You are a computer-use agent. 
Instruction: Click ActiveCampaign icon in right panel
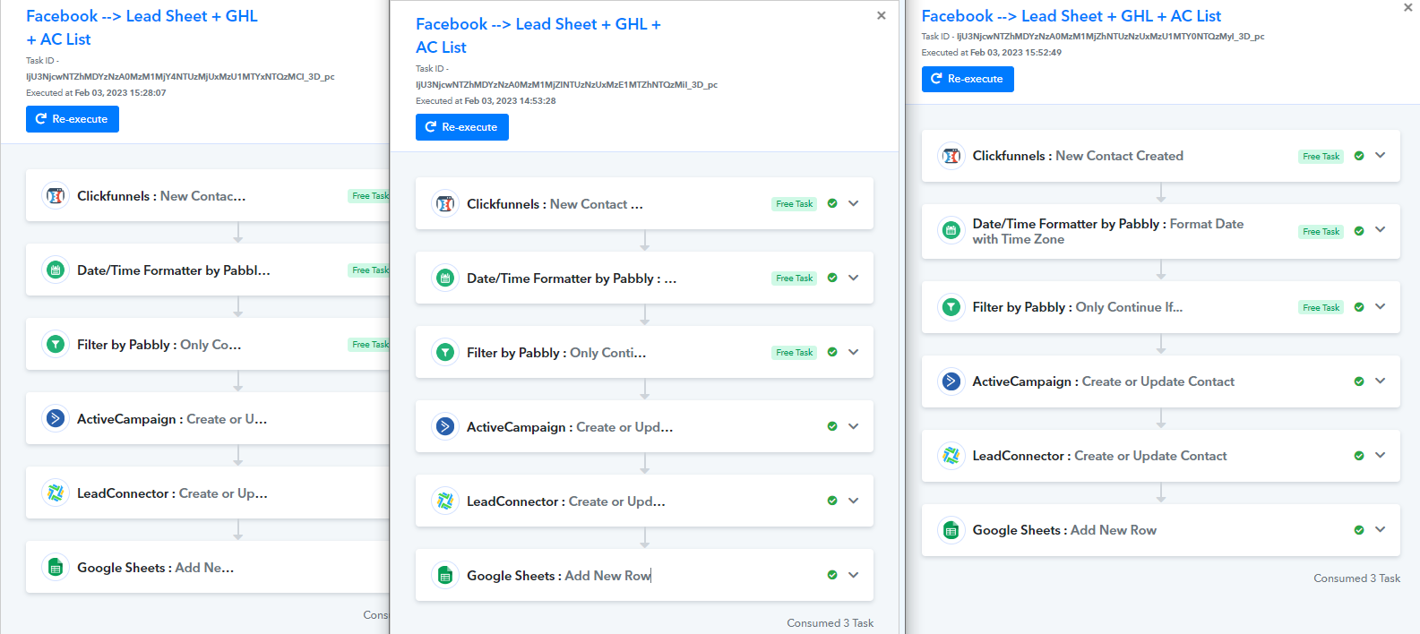[x=951, y=381]
